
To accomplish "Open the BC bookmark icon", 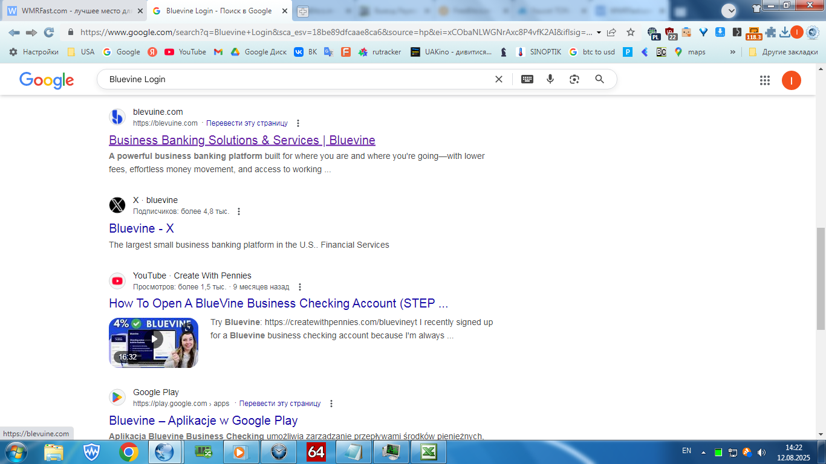I will point(662,52).
